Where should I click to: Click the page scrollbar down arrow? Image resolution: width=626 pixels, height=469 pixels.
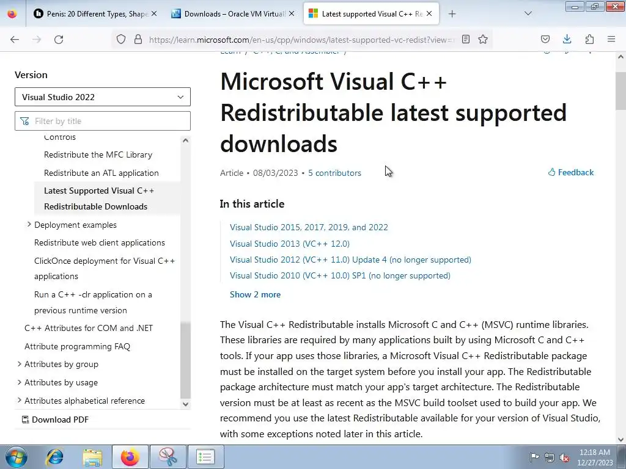[x=620, y=440]
